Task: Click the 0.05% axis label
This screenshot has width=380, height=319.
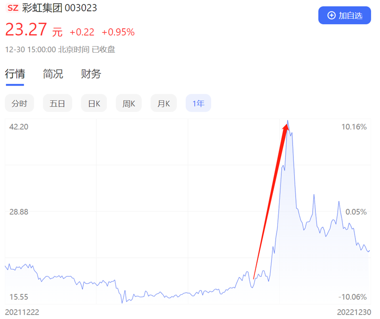Action: pos(356,212)
